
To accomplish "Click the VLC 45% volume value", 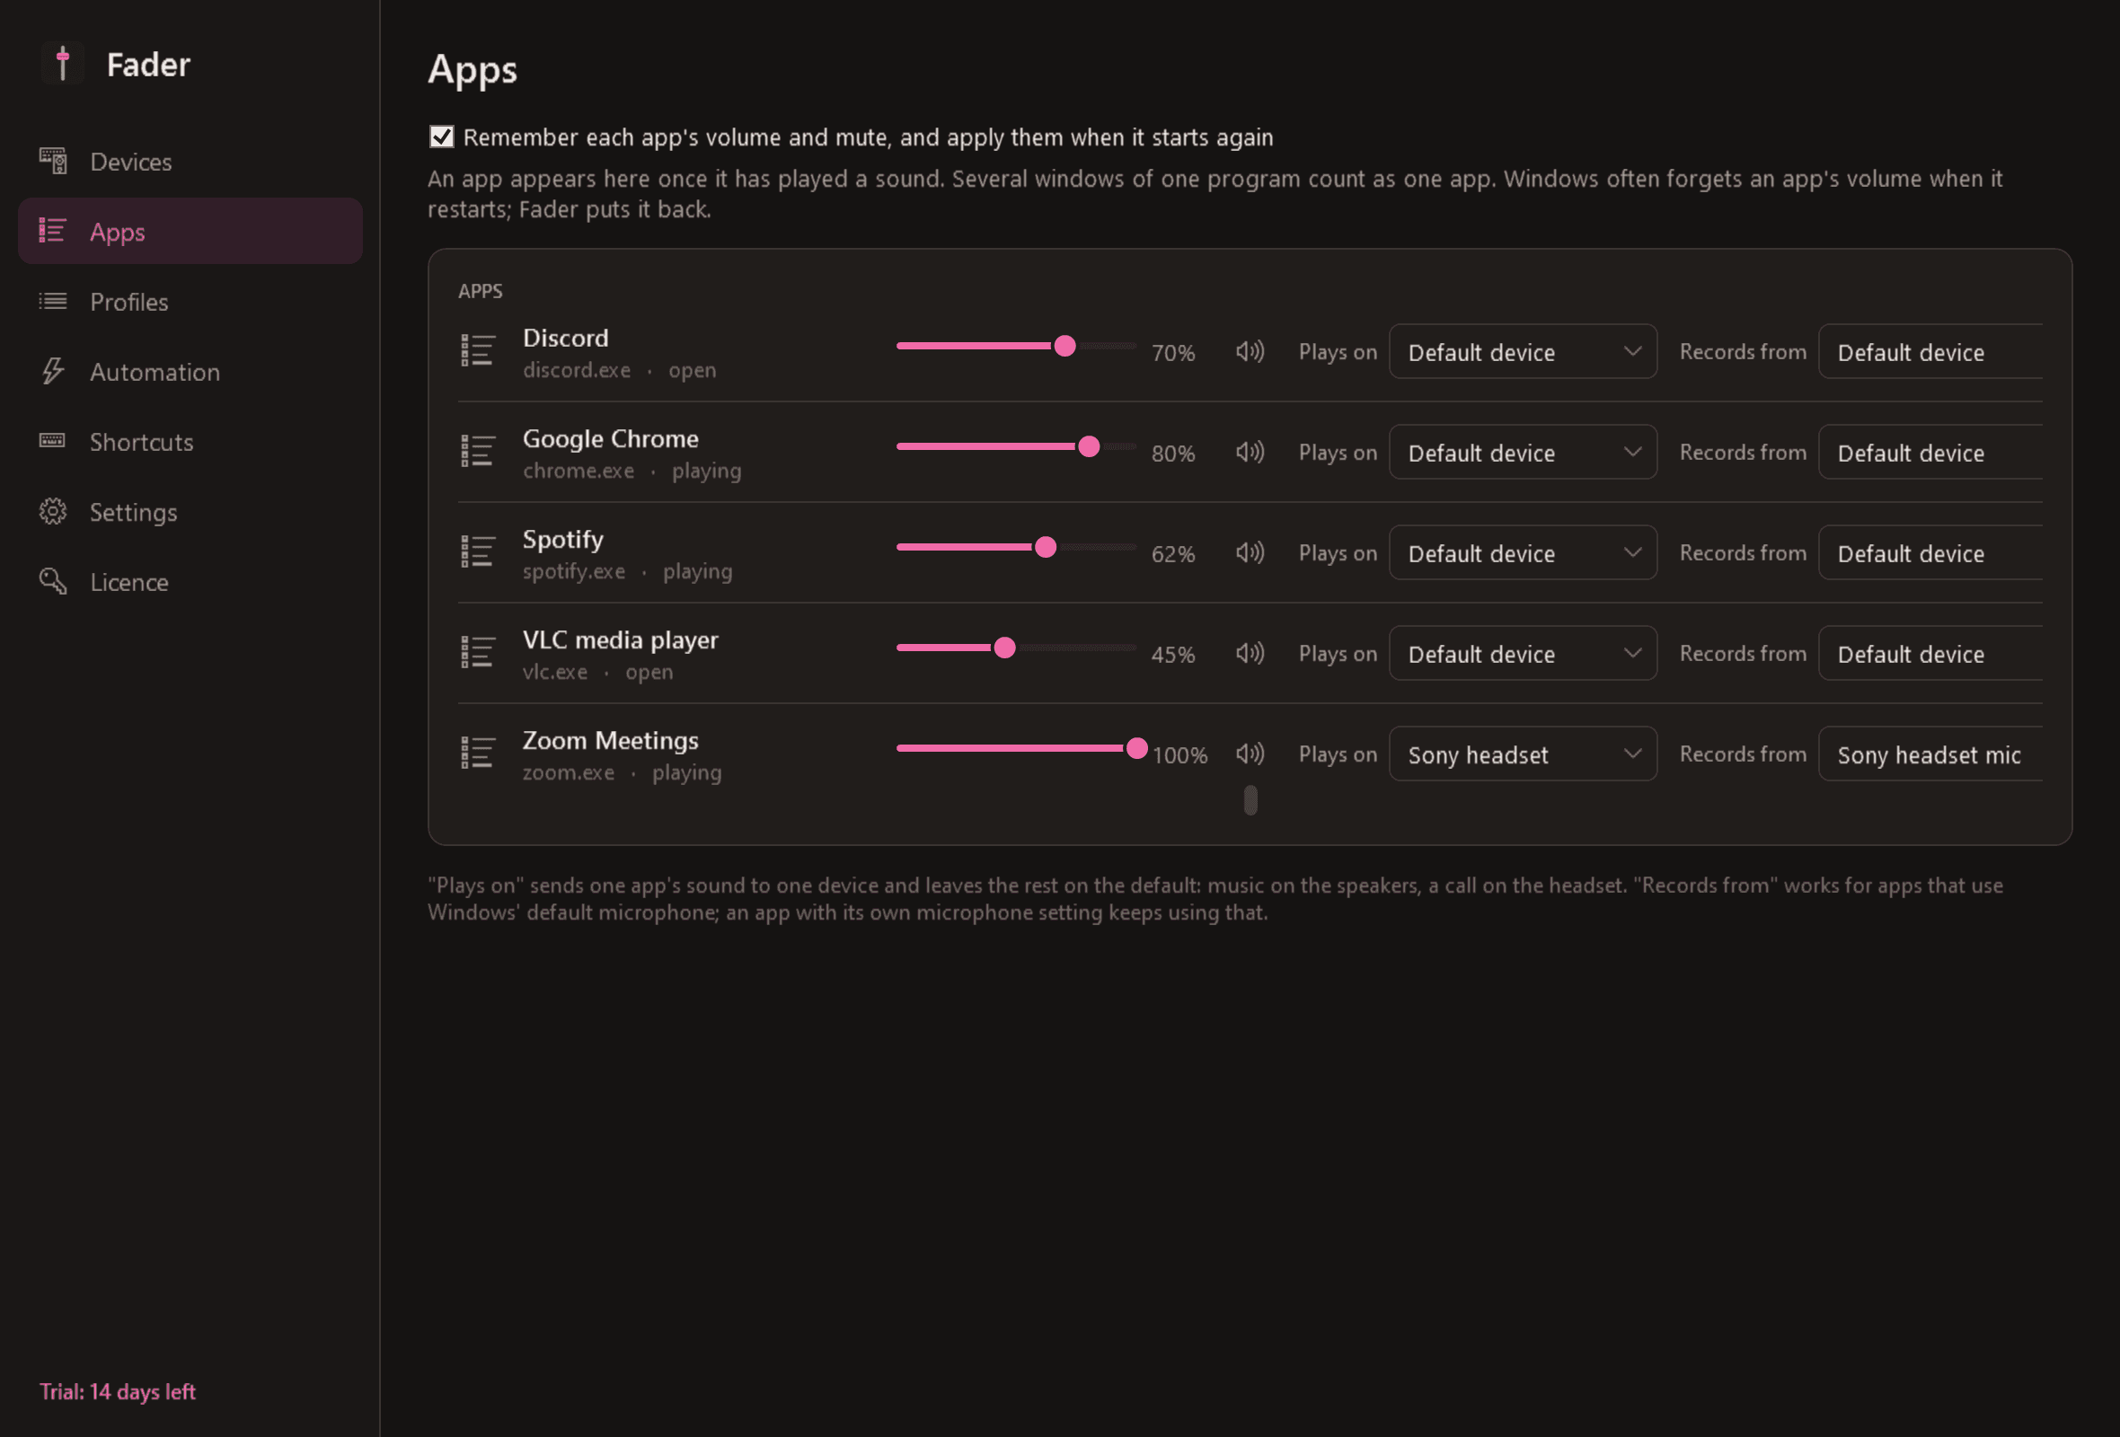I will point(1173,654).
